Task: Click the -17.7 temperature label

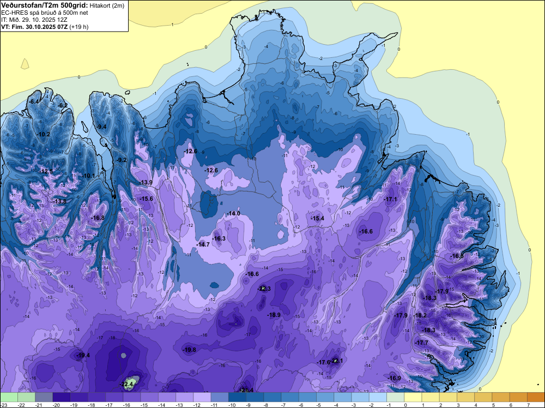Action: click(x=422, y=343)
